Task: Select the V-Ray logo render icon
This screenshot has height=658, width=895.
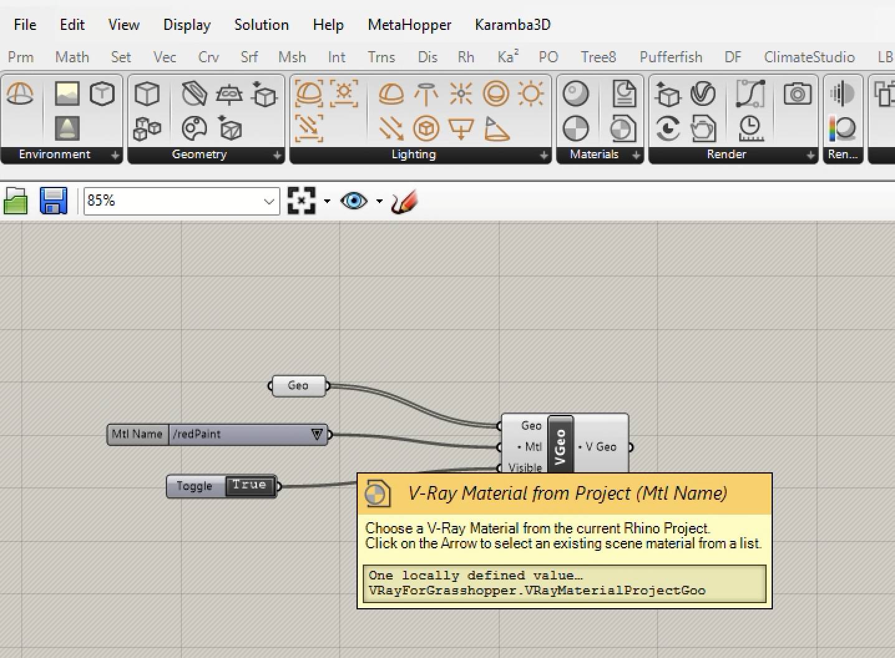Action: (x=703, y=95)
